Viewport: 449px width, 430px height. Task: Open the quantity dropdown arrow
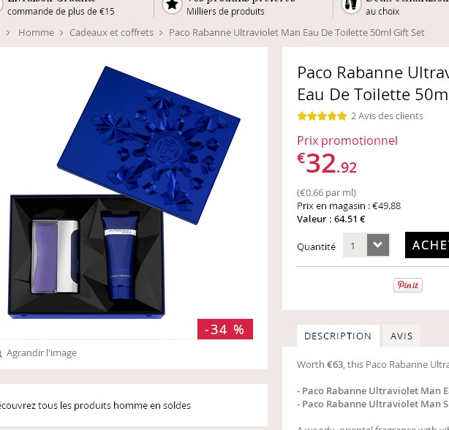(378, 245)
